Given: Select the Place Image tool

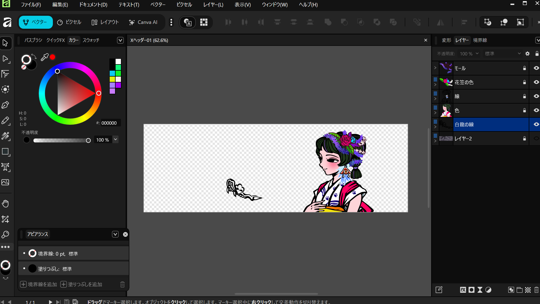Looking at the screenshot, I should [x=5, y=182].
